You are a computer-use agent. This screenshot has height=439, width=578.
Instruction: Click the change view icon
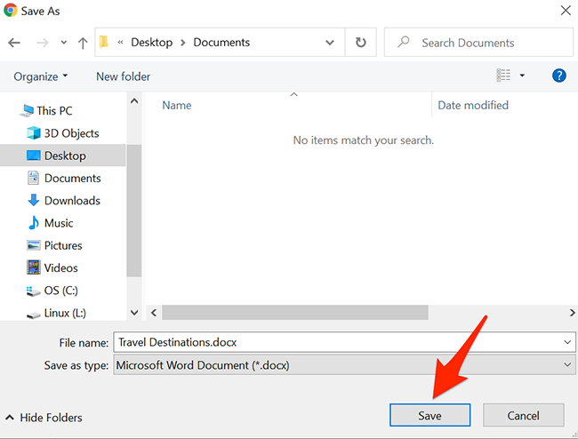504,76
